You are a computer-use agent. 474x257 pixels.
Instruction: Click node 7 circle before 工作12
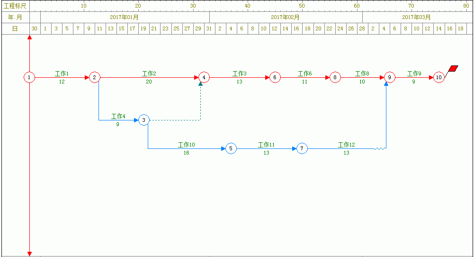tap(302, 149)
